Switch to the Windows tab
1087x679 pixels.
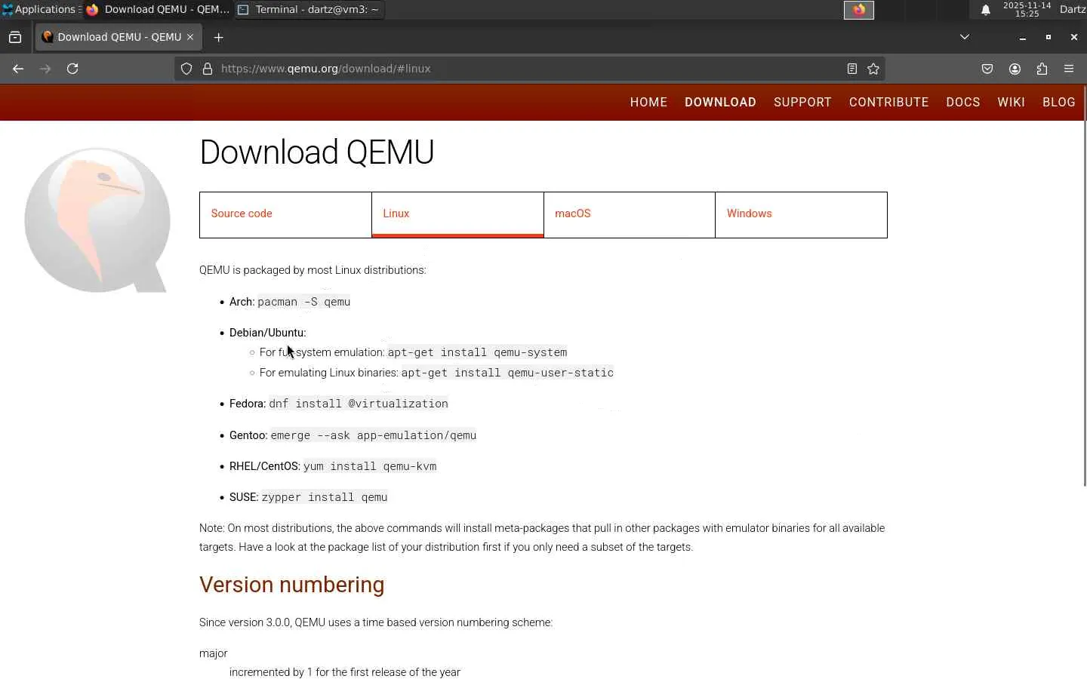(x=801, y=215)
